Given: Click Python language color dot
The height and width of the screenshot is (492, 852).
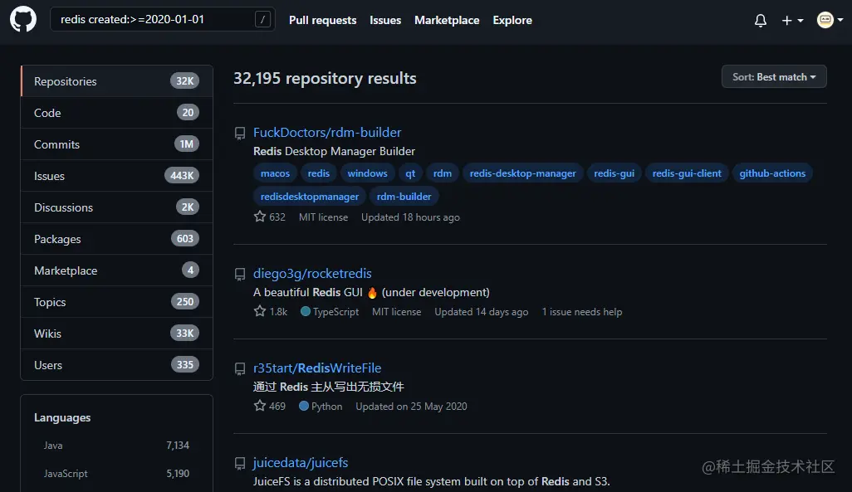Looking at the screenshot, I should click(304, 406).
